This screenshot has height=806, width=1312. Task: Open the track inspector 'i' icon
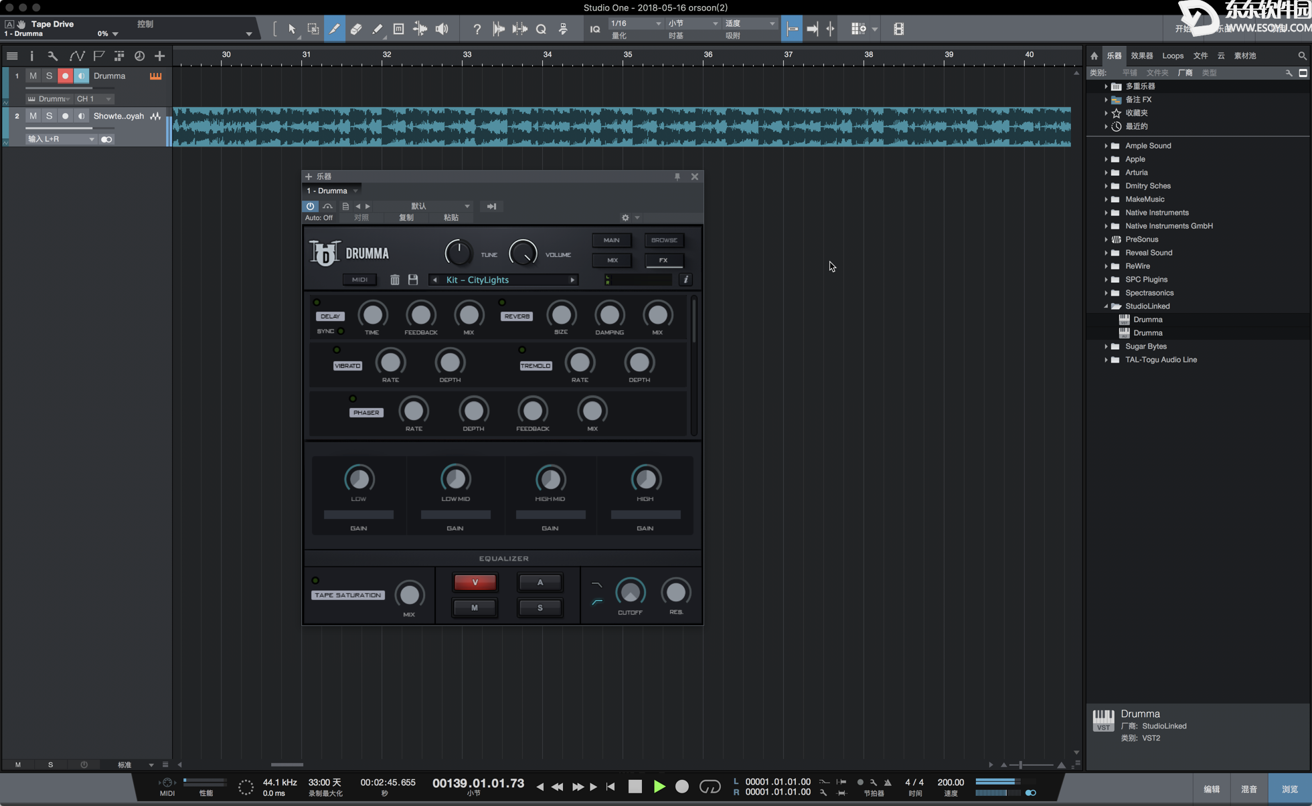coord(31,56)
